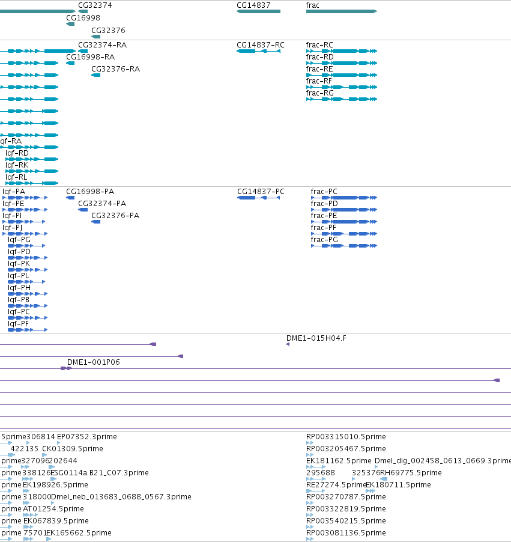The image size is (511, 542).
Task: Select the lqf-PA protein label
Action: click(x=14, y=192)
